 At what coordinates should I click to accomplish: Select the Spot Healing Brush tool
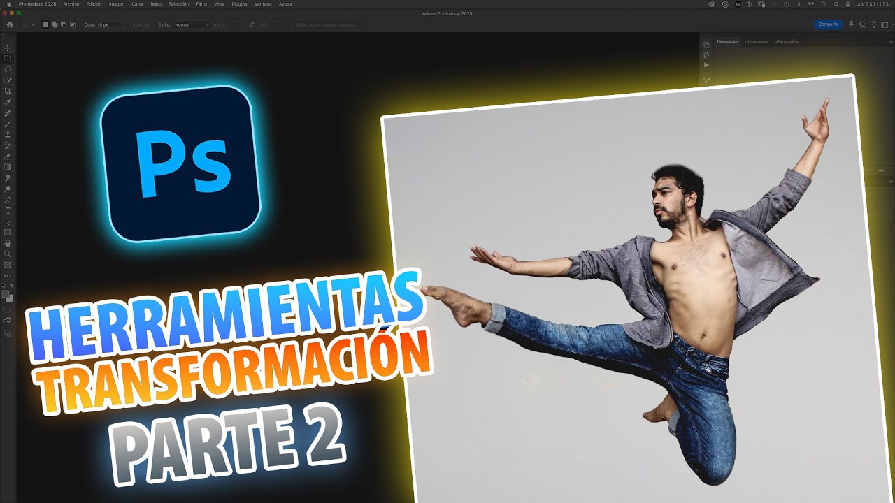8,112
